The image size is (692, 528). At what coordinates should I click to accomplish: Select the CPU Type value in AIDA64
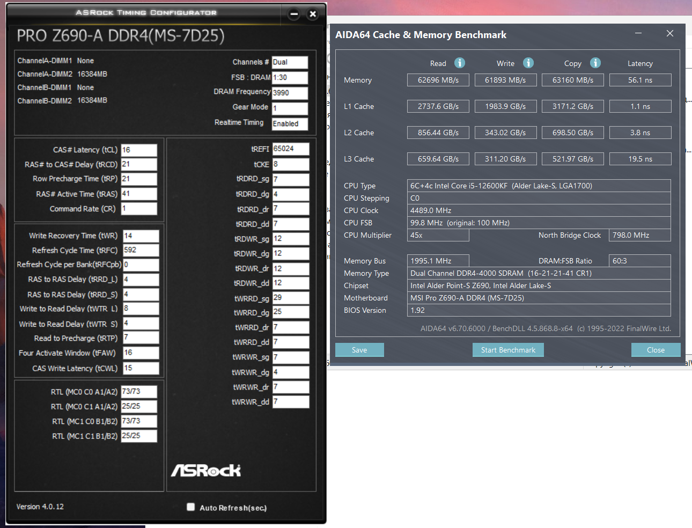tap(539, 186)
